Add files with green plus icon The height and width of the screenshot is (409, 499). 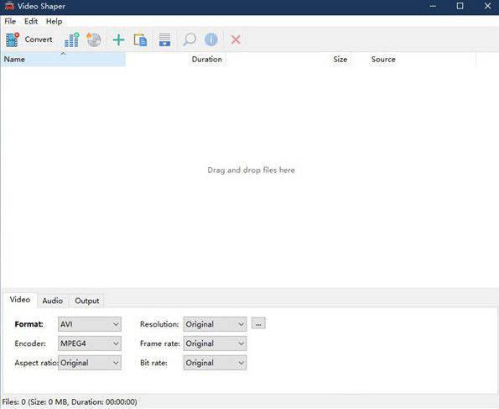[x=118, y=39]
